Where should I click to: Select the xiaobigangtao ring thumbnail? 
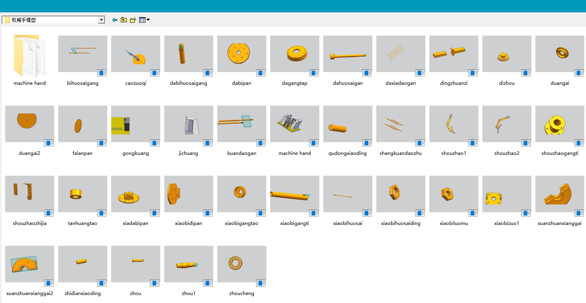pyautogui.click(x=242, y=194)
